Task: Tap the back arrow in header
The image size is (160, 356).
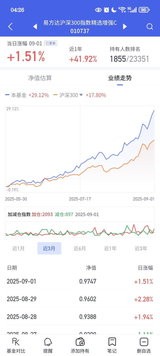Action: 10,26
